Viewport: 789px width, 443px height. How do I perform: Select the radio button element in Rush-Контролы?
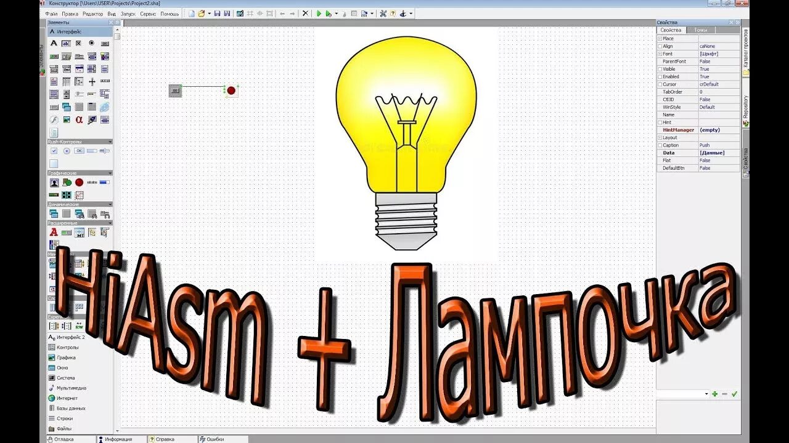pyautogui.click(x=67, y=151)
